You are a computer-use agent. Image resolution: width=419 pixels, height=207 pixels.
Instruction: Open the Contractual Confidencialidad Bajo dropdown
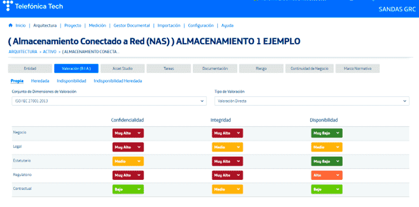click(128, 189)
